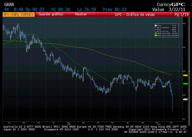This screenshot has width=192, height=137.
Task: Click the Sep month axis label
Action: click(83, 123)
